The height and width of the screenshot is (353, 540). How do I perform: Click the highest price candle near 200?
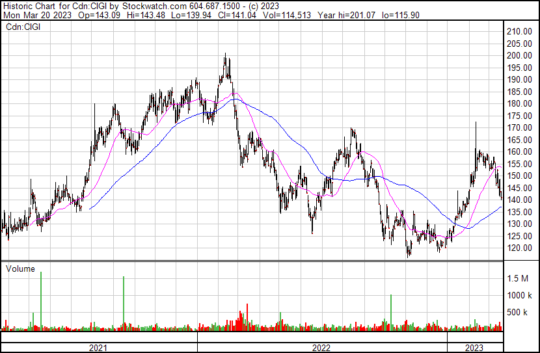tap(225, 59)
